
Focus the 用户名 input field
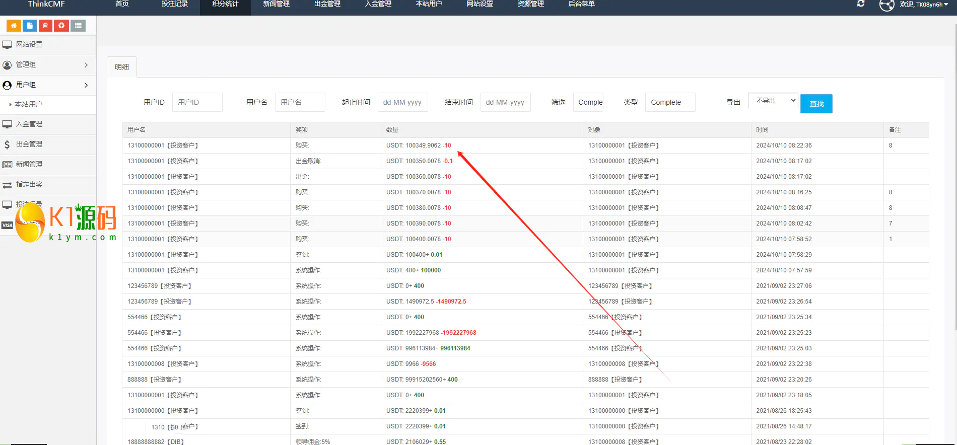[x=300, y=102]
